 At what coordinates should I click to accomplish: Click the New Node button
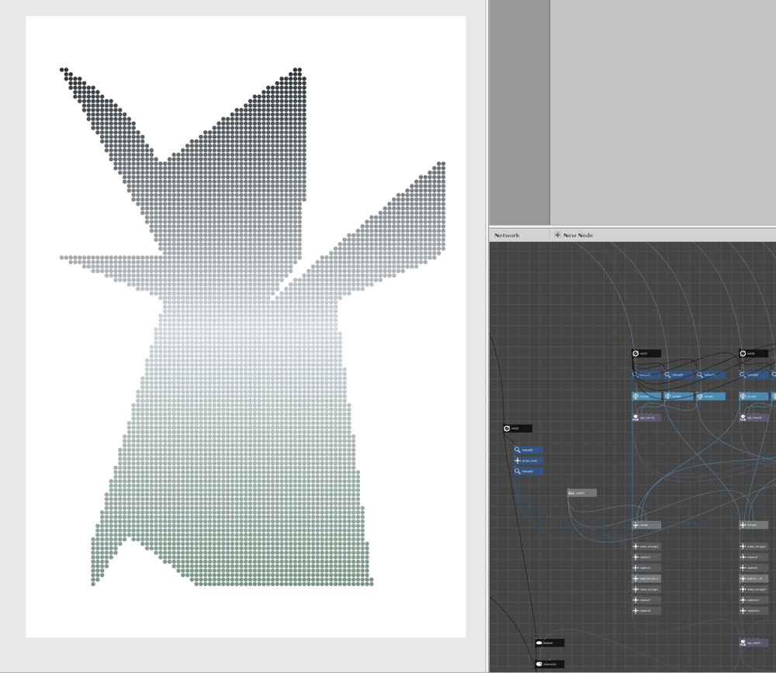[573, 236]
